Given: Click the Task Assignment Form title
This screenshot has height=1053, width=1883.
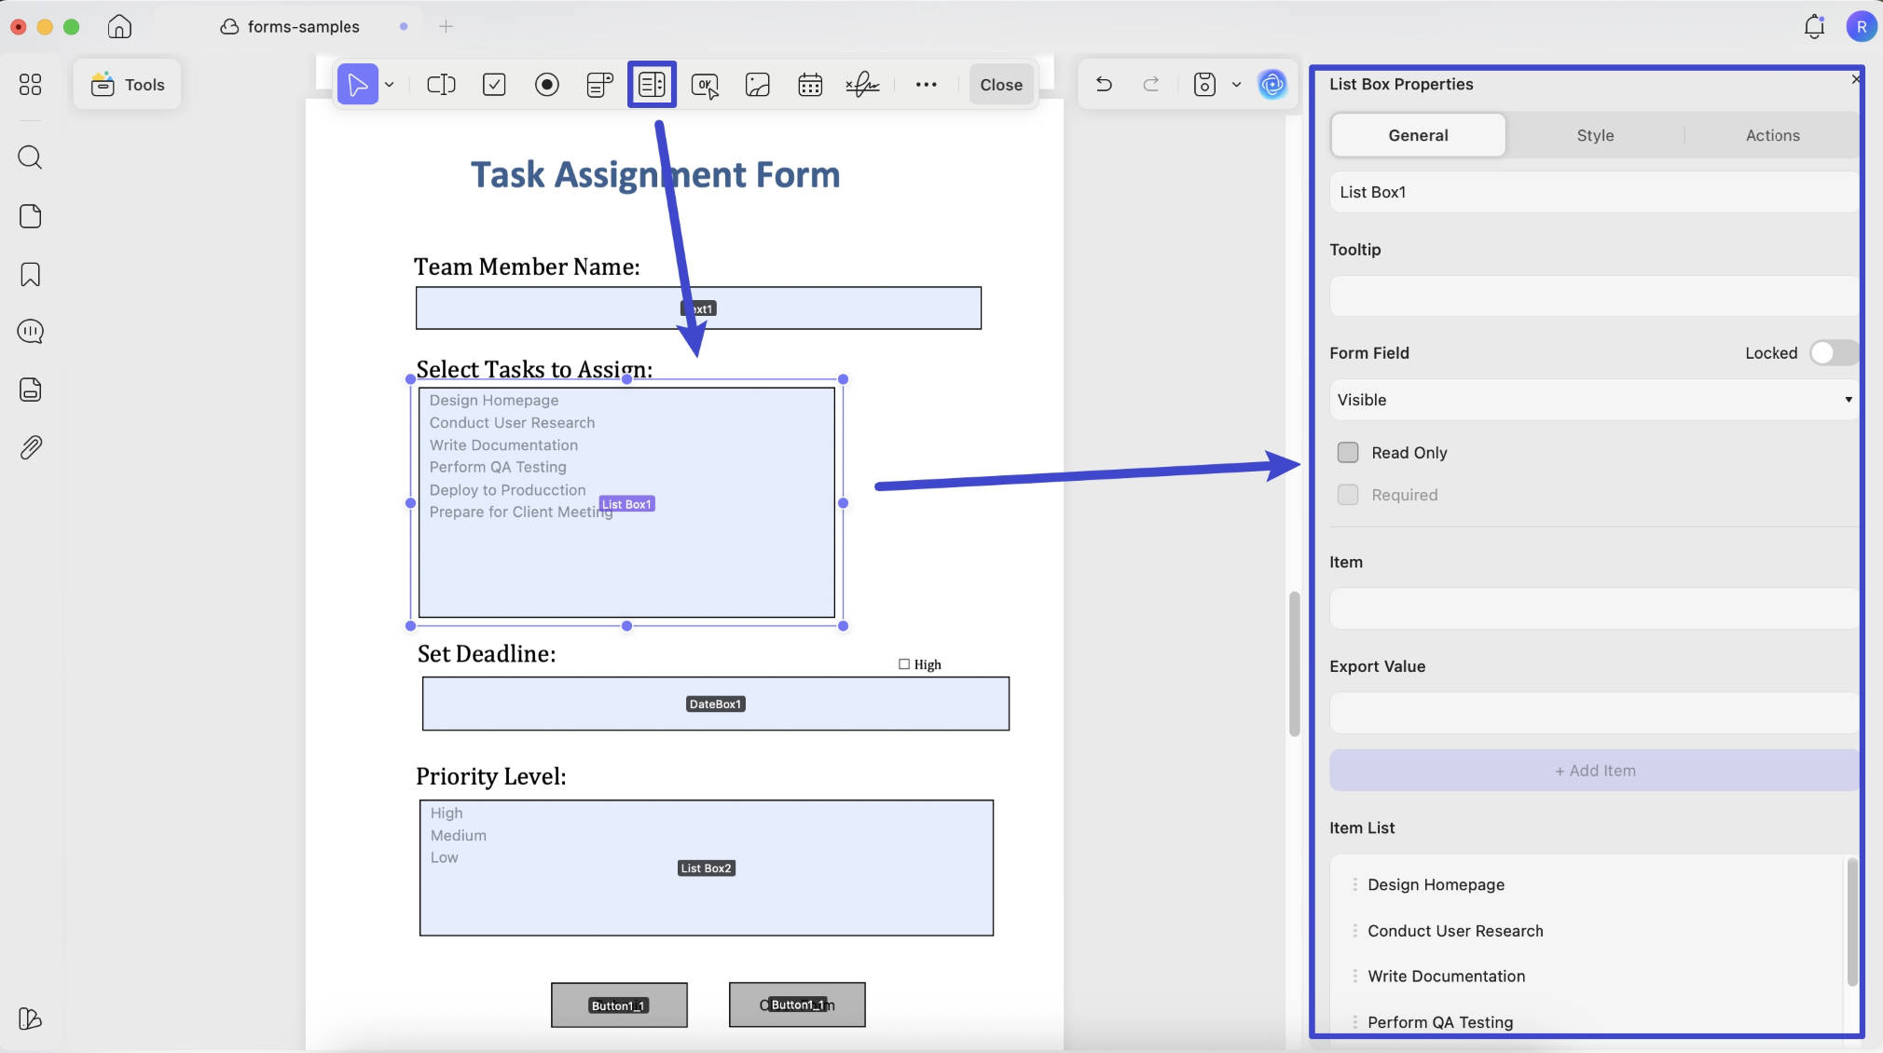Looking at the screenshot, I should 654,175.
